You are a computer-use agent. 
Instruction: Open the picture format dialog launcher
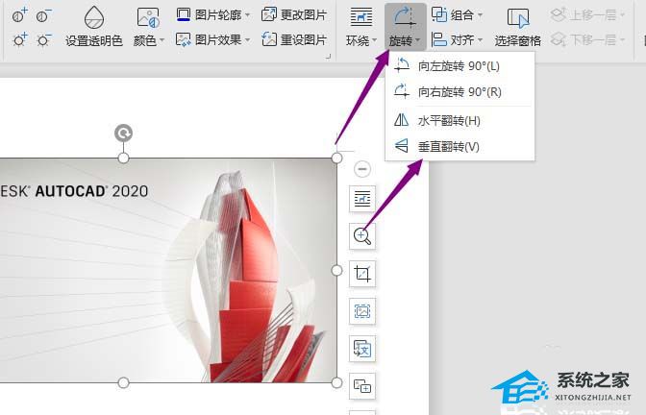(328, 57)
